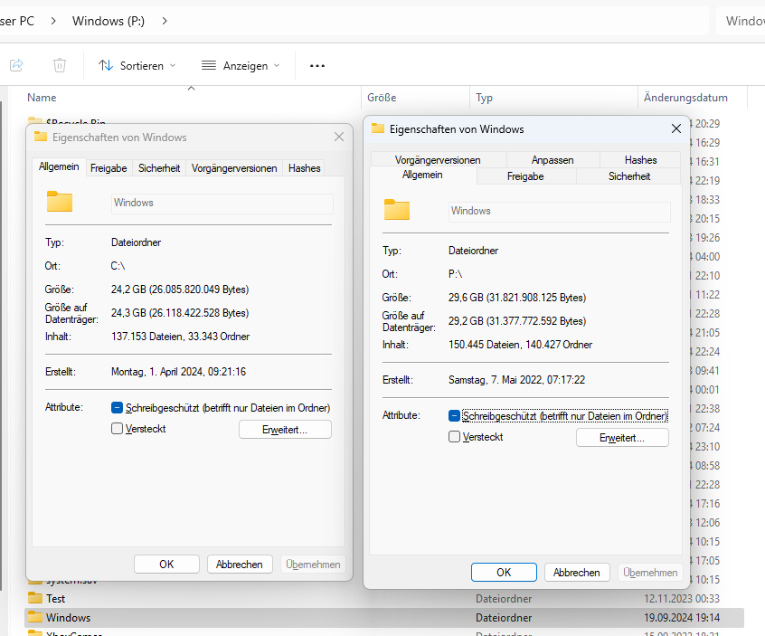Select 'Windows (P:)' in address bar
The height and width of the screenshot is (636, 765).
(x=109, y=21)
